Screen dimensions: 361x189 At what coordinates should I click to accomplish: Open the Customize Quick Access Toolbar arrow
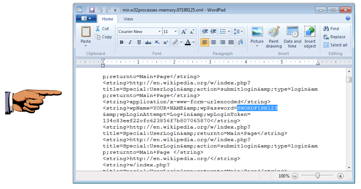pos(115,10)
